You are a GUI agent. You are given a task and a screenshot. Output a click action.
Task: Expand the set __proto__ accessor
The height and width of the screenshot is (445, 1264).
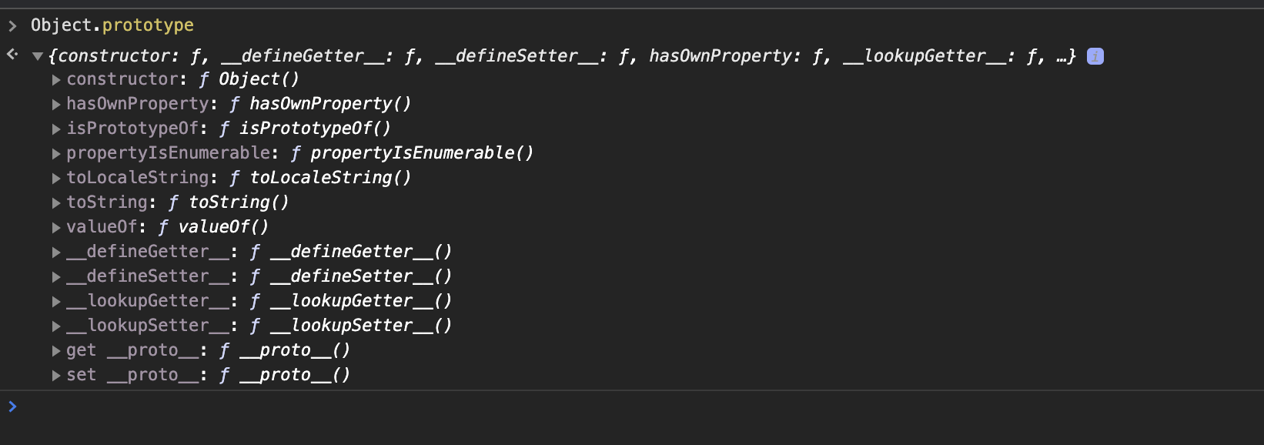coord(56,376)
